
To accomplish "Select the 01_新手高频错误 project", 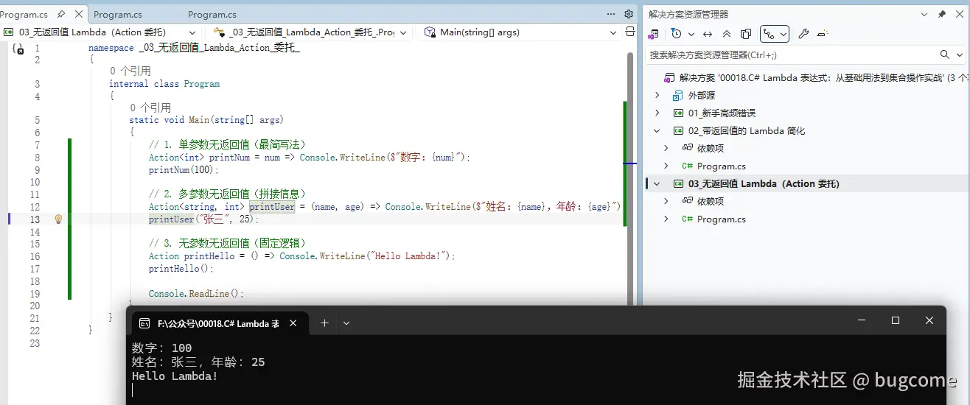I will [x=722, y=113].
